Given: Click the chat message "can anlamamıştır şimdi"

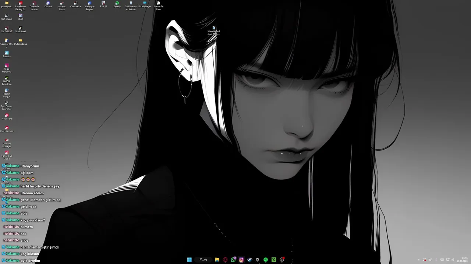Looking at the screenshot, I should pos(39,247).
